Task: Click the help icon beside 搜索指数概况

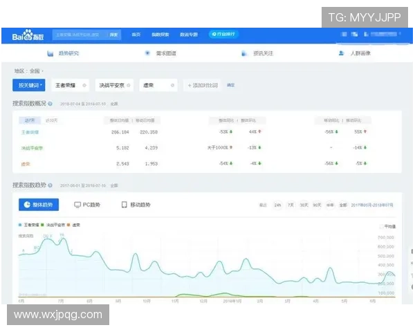Action: click(x=50, y=104)
